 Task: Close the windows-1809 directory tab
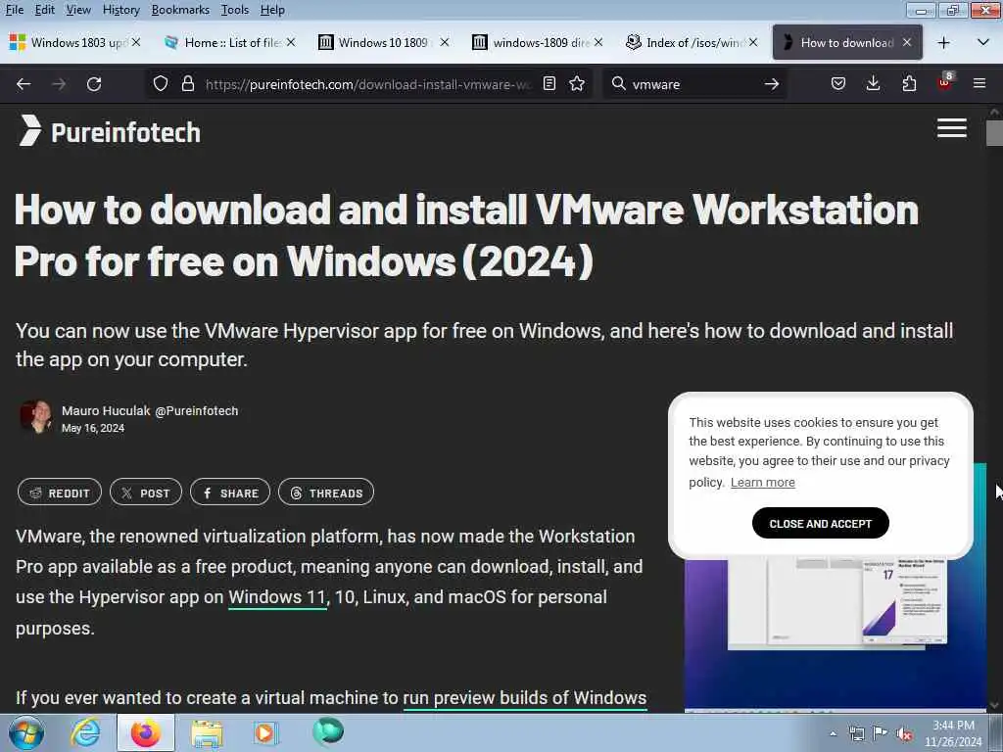coord(598,42)
